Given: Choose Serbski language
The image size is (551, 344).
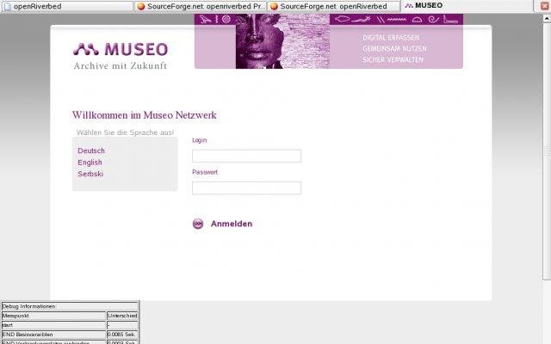Looking at the screenshot, I should tap(90, 174).
